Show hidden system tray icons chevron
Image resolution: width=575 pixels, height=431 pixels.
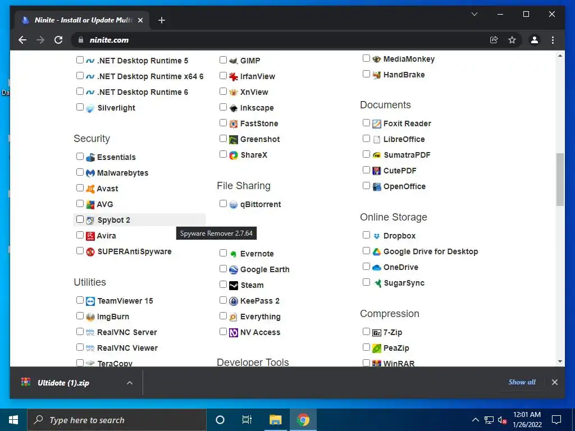(x=475, y=420)
